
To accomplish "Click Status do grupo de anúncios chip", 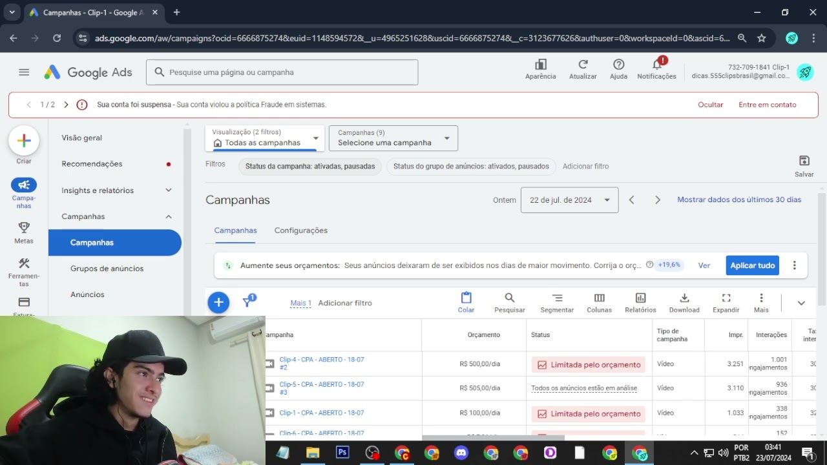I will (x=471, y=166).
